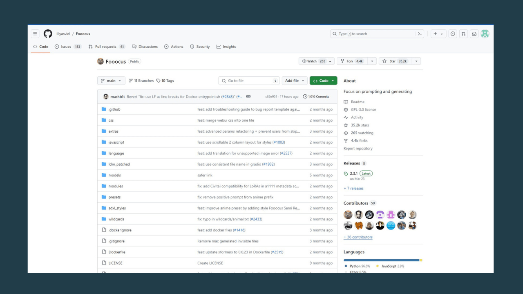This screenshot has height=294, width=523.
Task: Open GPL-3.0 license link
Action: click(360, 109)
